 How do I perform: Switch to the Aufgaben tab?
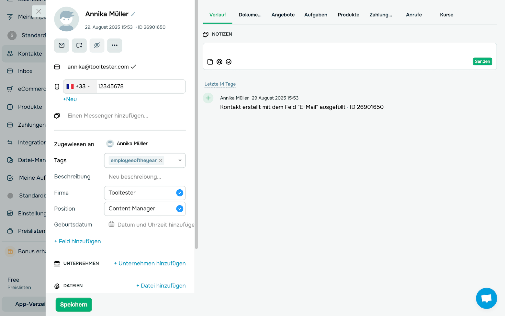point(316,15)
